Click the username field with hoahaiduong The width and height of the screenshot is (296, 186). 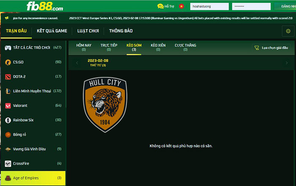209,6
